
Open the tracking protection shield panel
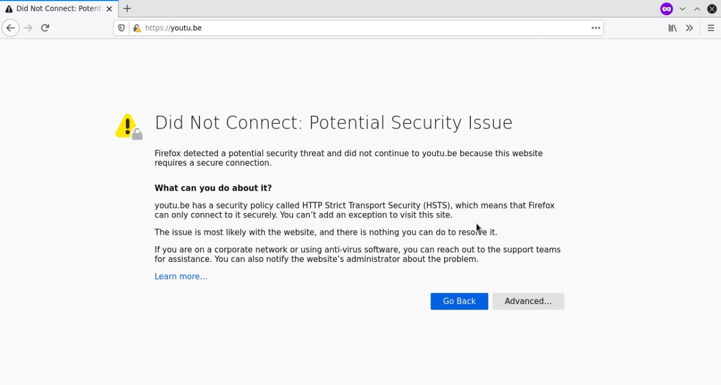(x=121, y=28)
